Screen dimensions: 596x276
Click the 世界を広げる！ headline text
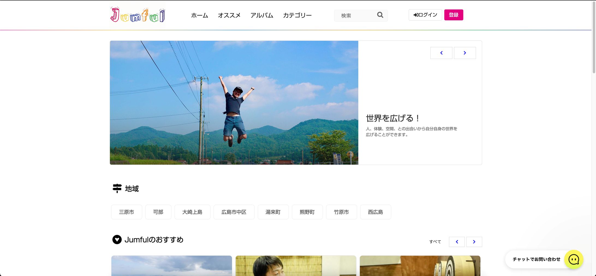tap(393, 118)
